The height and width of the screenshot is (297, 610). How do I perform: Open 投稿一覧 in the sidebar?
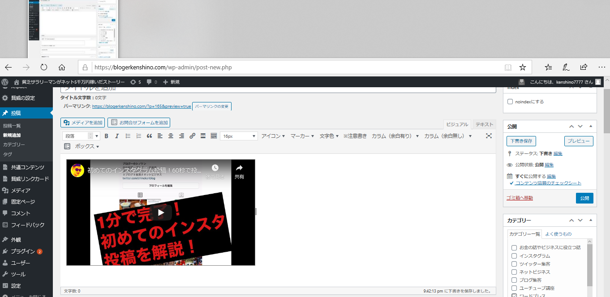[x=12, y=126]
